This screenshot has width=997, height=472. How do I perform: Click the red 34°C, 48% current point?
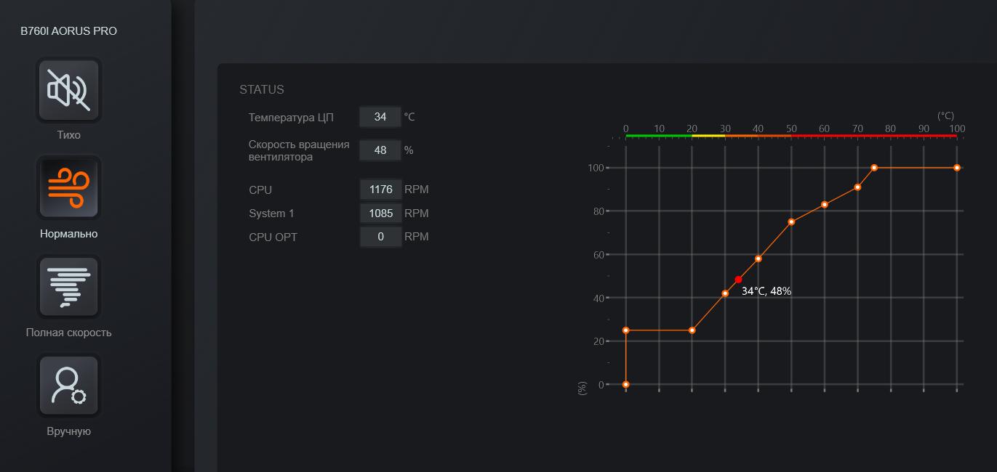(738, 280)
